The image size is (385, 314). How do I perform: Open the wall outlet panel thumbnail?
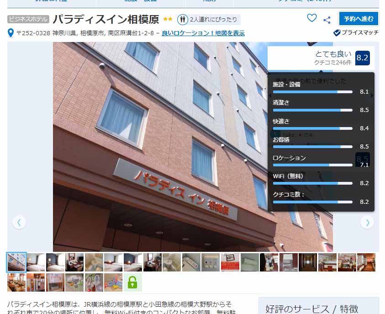tap(211, 262)
